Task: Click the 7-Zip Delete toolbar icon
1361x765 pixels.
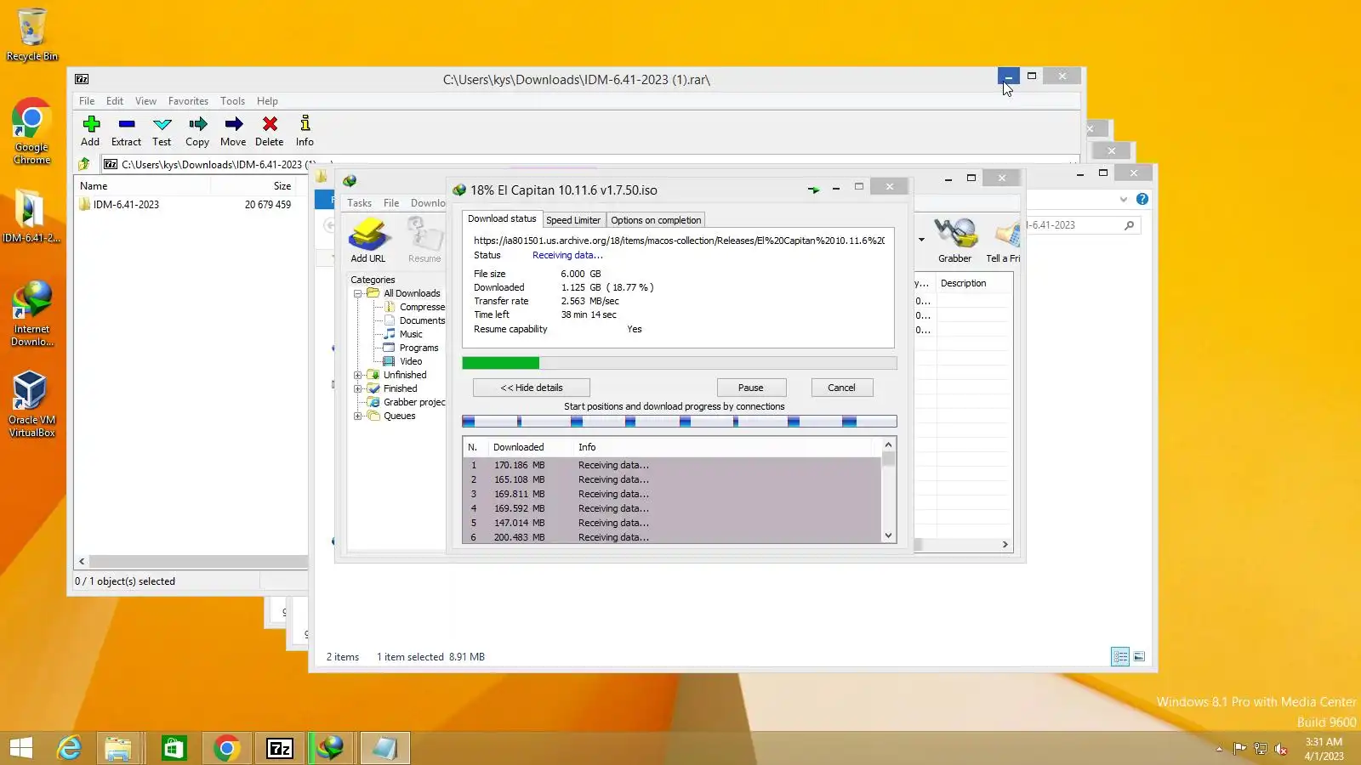Action: tap(270, 124)
